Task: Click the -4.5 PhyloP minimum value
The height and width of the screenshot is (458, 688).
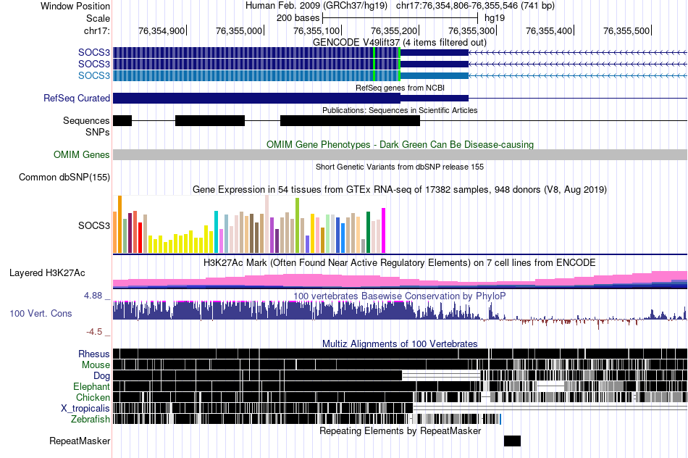Action: click(94, 332)
